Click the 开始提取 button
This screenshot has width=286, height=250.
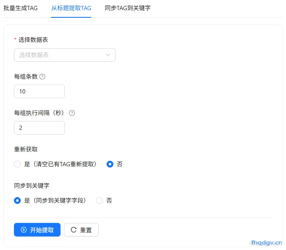[x=37, y=230]
